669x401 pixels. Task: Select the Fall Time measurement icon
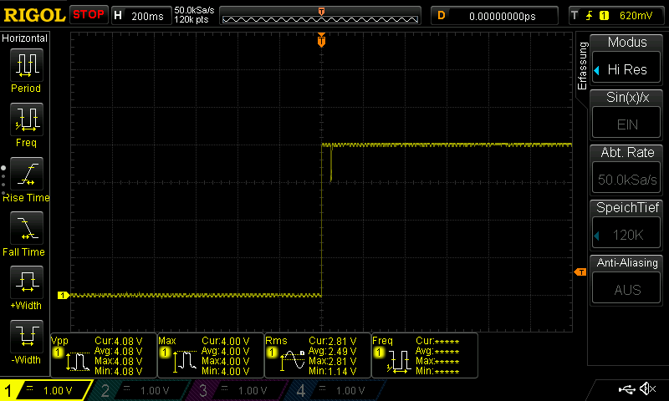[27, 227]
